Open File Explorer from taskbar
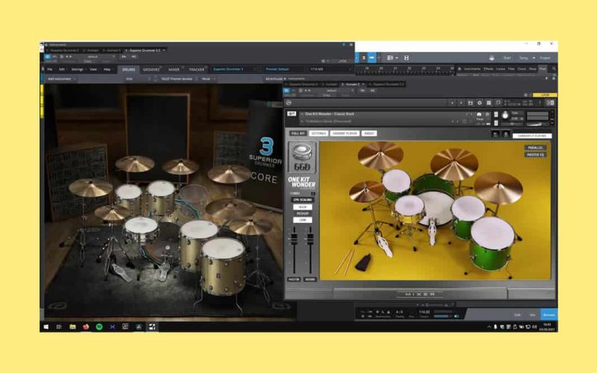 (x=72, y=327)
